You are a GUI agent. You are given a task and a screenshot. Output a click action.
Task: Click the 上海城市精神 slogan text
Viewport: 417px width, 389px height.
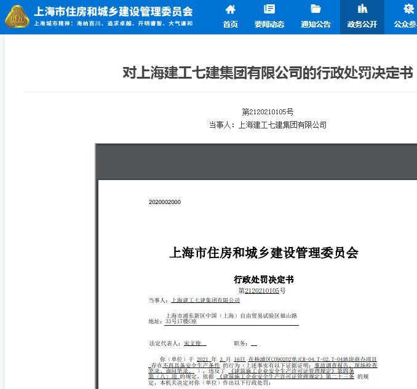click(x=113, y=23)
